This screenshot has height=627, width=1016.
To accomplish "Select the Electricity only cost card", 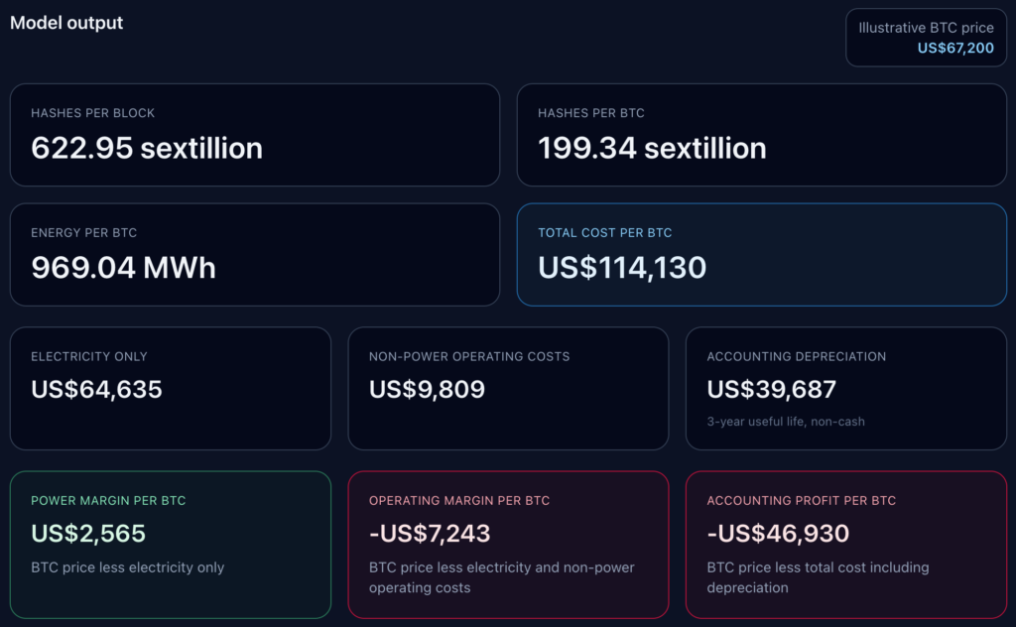I will coord(171,388).
